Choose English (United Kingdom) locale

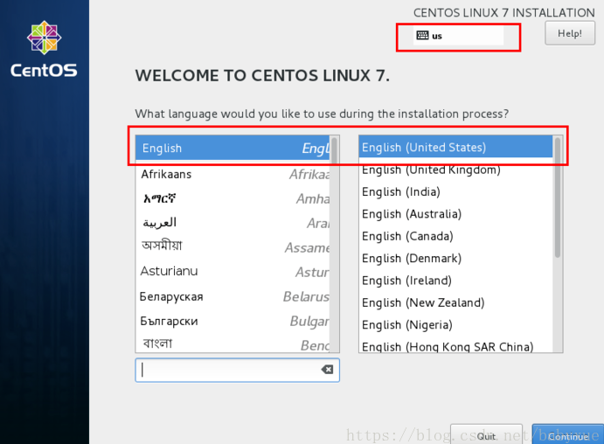coord(455,170)
